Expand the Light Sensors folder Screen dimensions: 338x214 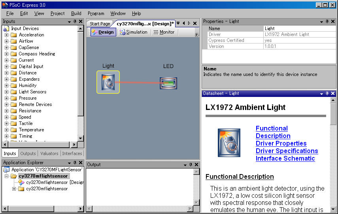(6, 92)
